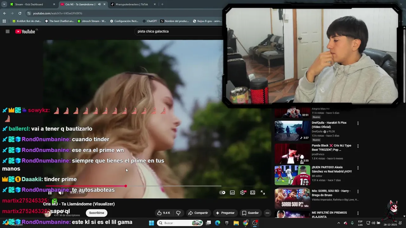Open the Windows Start menu

pyautogui.click(x=151, y=223)
